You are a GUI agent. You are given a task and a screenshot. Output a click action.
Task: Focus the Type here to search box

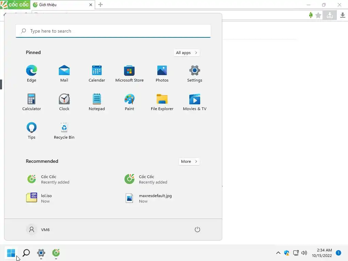tap(113, 31)
